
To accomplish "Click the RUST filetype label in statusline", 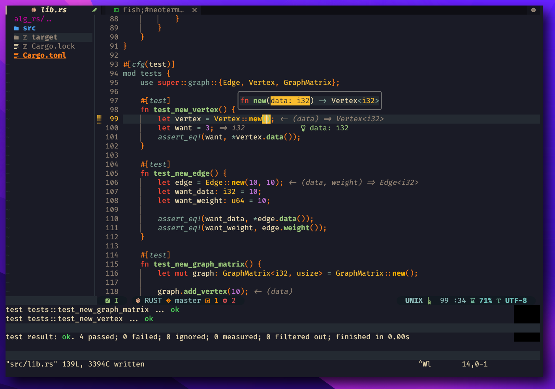I will point(153,301).
